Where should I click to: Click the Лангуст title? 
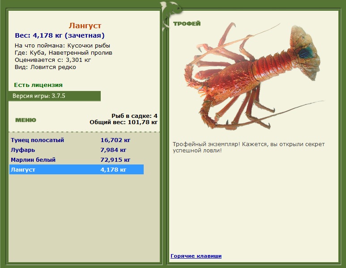click(85, 26)
